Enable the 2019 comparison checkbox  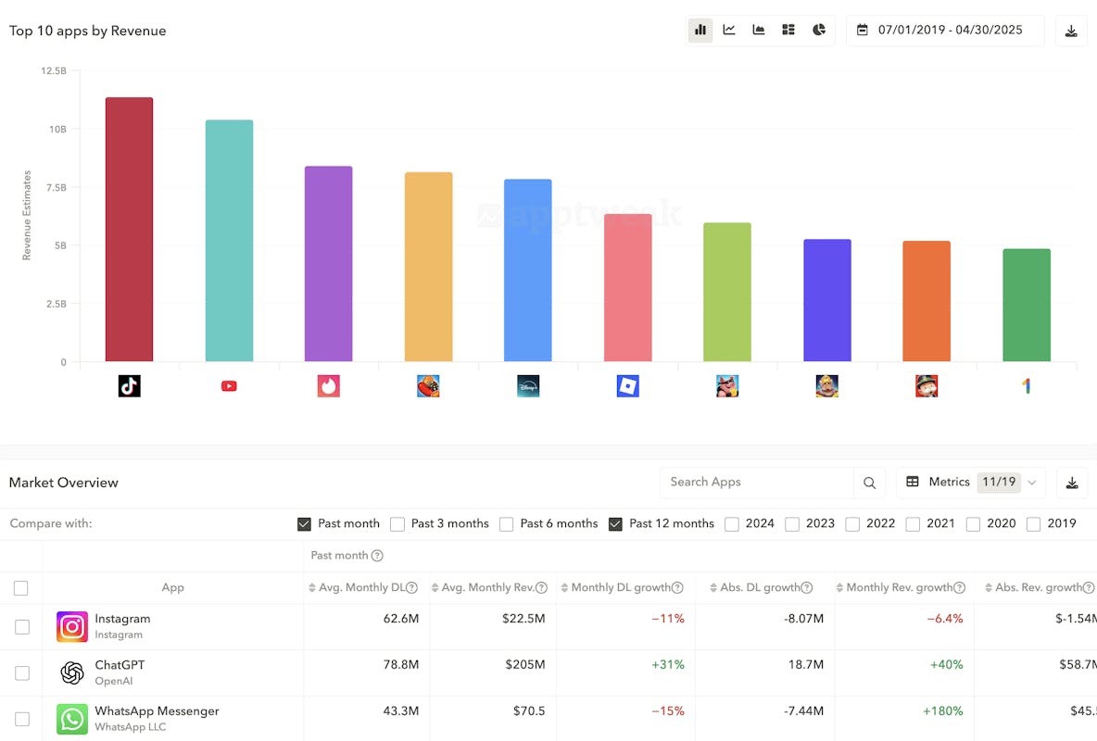click(1033, 524)
